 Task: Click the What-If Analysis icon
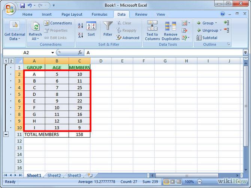pos(184,38)
